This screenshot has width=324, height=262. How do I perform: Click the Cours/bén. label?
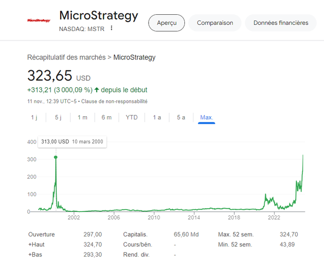(x=138, y=245)
